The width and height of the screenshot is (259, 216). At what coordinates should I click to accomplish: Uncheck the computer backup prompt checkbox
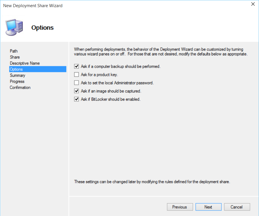pyautogui.click(x=76, y=66)
